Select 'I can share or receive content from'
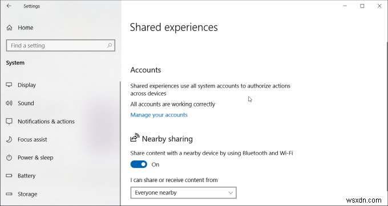 coord(174,180)
